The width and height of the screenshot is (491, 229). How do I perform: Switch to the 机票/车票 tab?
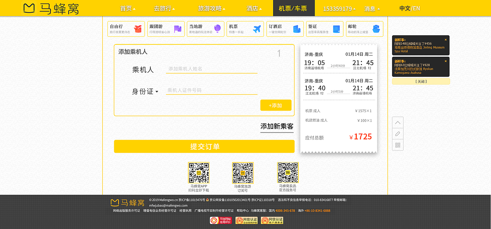tap(293, 8)
